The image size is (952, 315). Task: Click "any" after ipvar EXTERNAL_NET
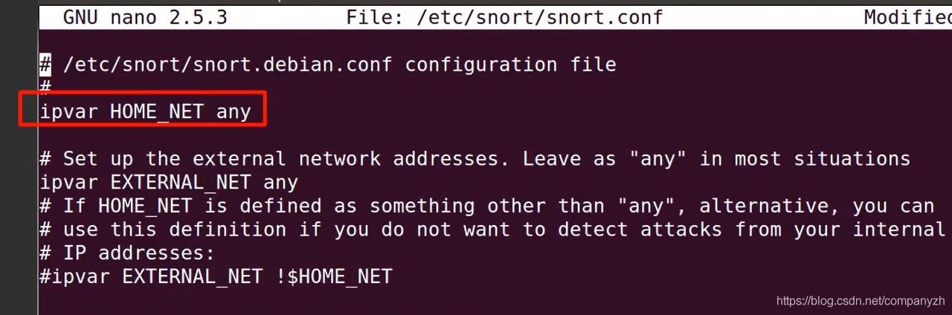pos(280,182)
